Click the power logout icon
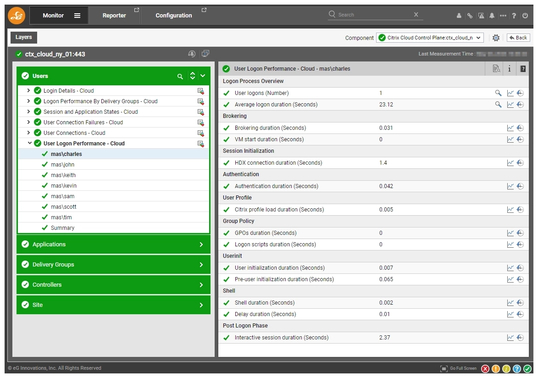This screenshot has width=538, height=378. coord(525,16)
